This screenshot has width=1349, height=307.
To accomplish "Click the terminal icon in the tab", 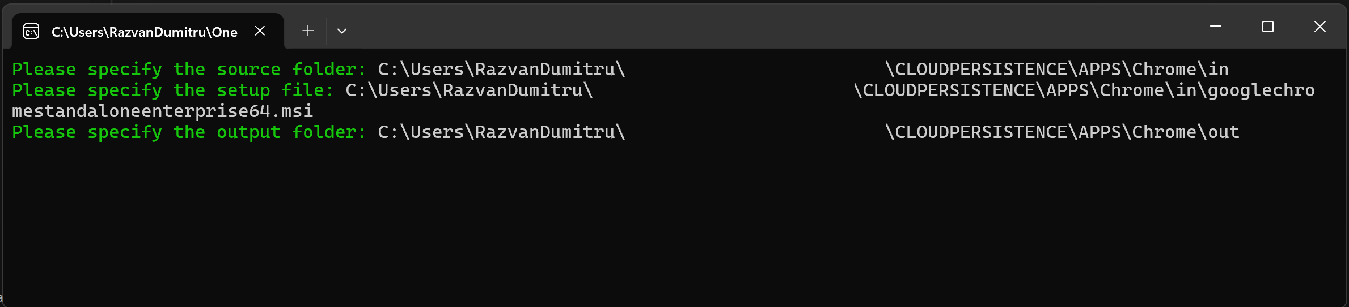I will click(31, 32).
